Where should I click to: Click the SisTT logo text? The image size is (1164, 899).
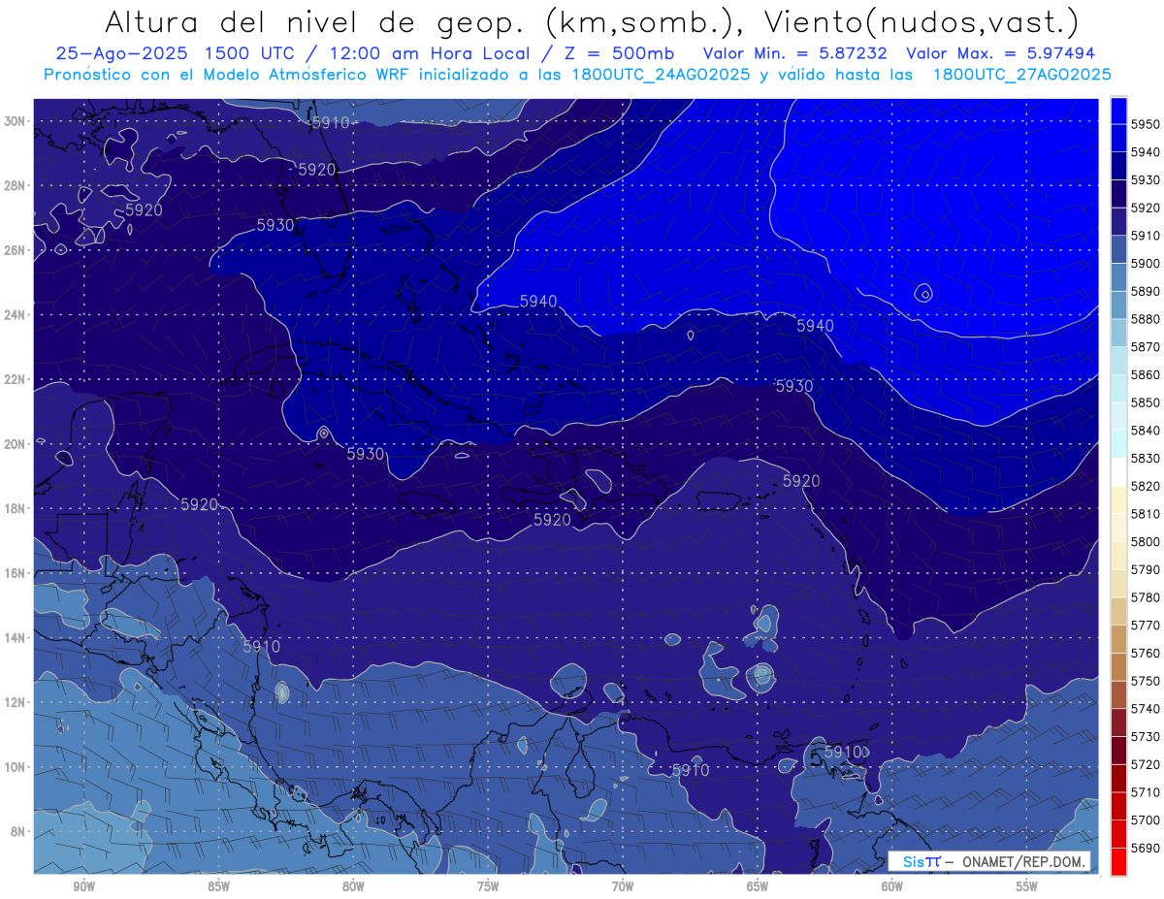(921, 861)
